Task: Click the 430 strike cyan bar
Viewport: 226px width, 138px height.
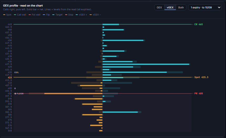Action: point(117,62)
